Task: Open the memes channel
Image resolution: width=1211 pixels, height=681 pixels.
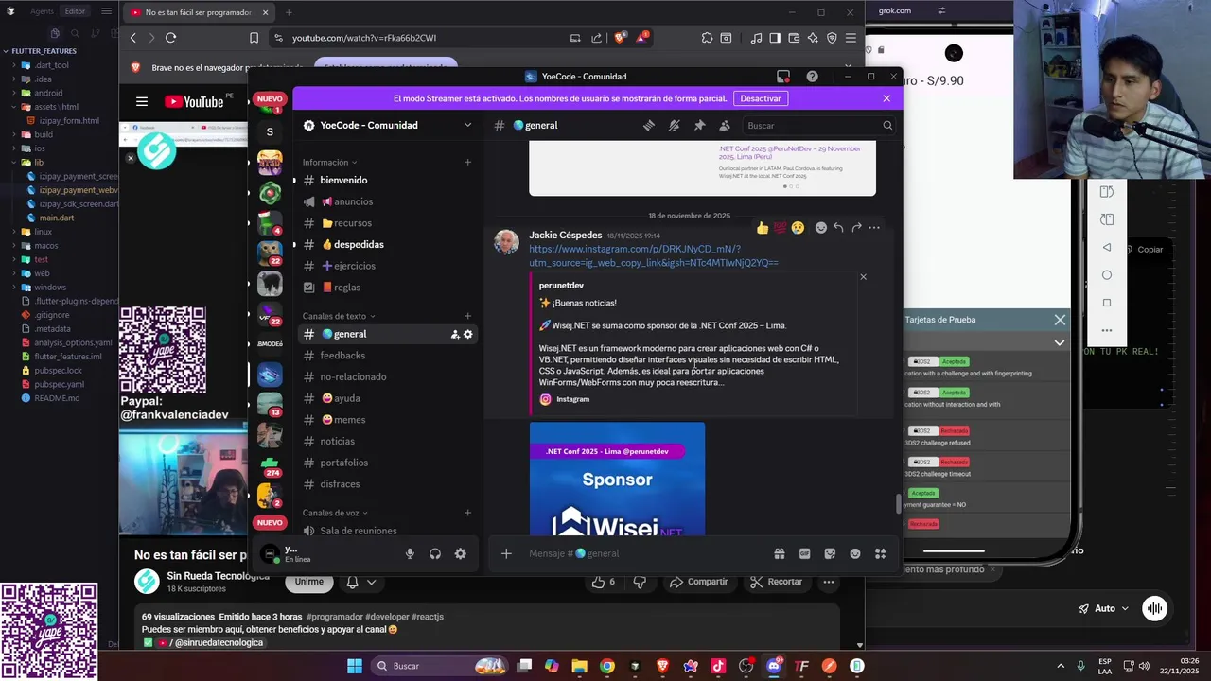Action: [387, 420]
